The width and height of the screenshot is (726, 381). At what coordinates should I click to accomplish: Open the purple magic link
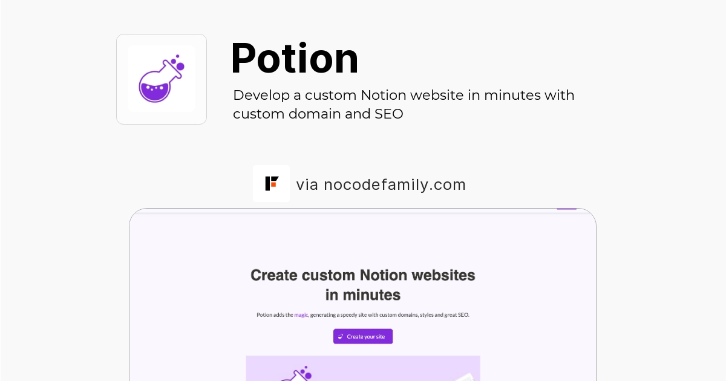point(301,315)
